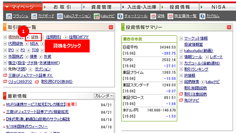The width and height of the screenshot is (236, 133).
Task: Open 4/18米国株式ウィークリー news
Action: tap(27, 126)
